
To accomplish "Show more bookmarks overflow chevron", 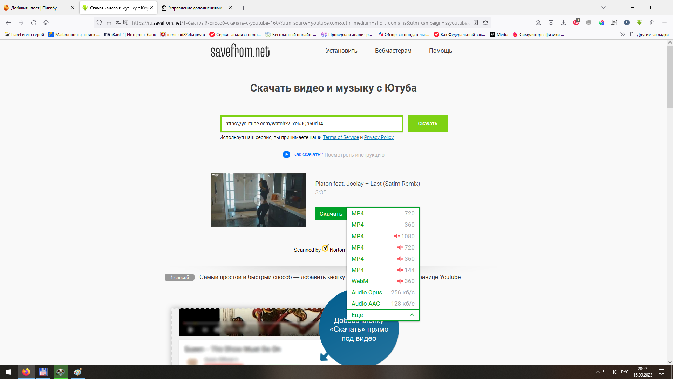I will click(x=623, y=35).
